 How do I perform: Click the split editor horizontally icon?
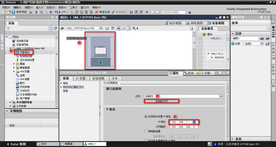click(153, 12)
